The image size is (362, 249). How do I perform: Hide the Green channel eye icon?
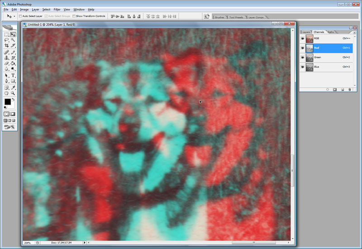(302, 57)
